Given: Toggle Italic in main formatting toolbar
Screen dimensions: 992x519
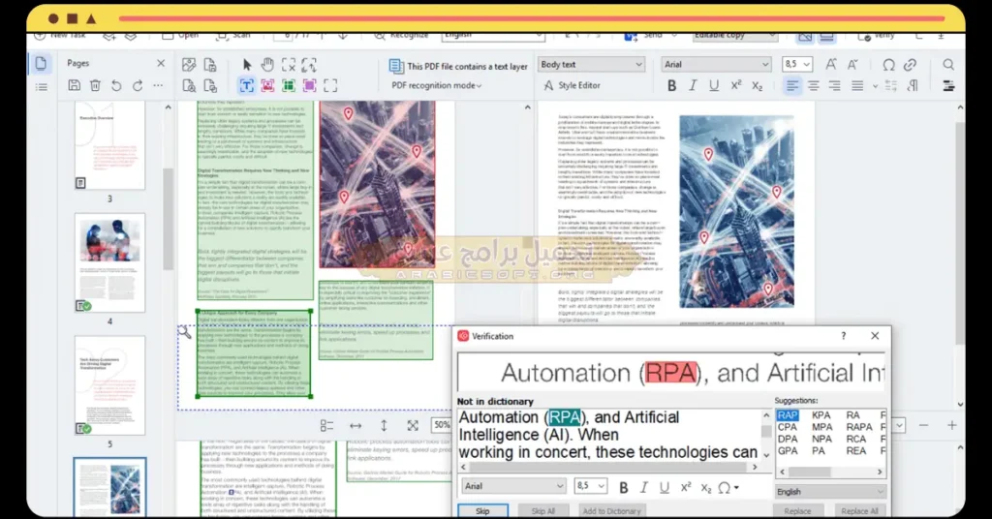Looking at the screenshot, I should 693,85.
